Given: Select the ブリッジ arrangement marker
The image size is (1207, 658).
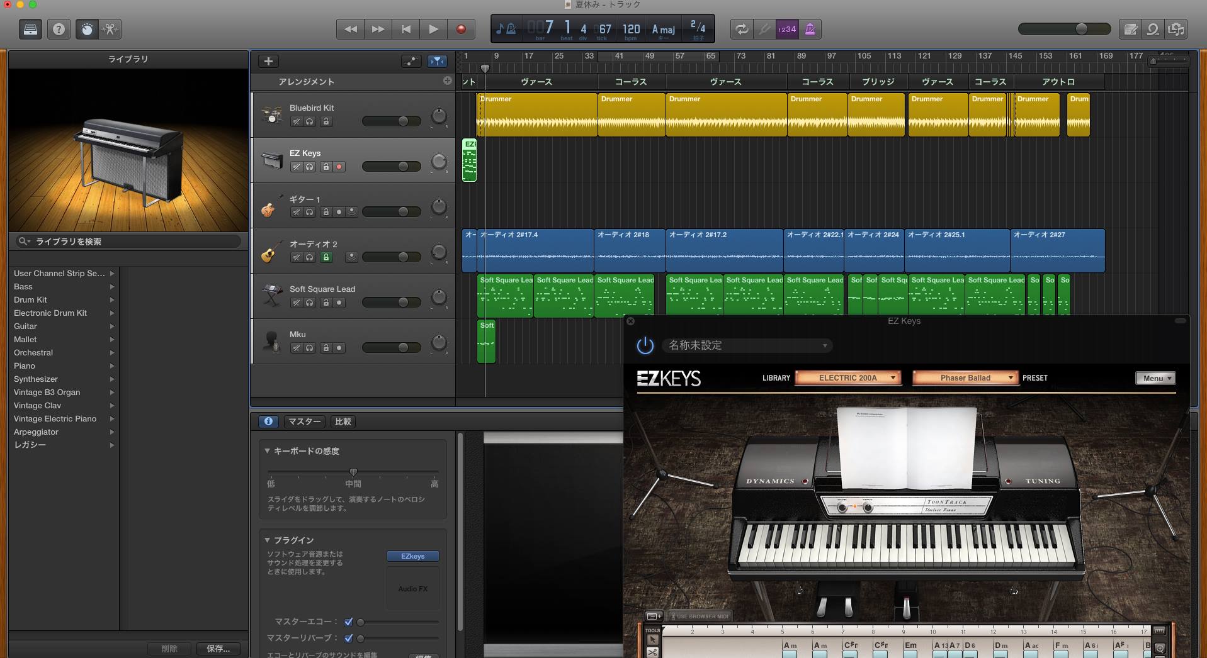Looking at the screenshot, I should (x=878, y=82).
